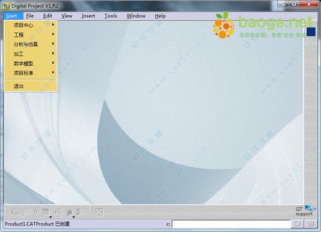The width and height of the screenshot is (321, 232).
Task: Select 分析与仿真 menu entry
Action: click(30, 44)
